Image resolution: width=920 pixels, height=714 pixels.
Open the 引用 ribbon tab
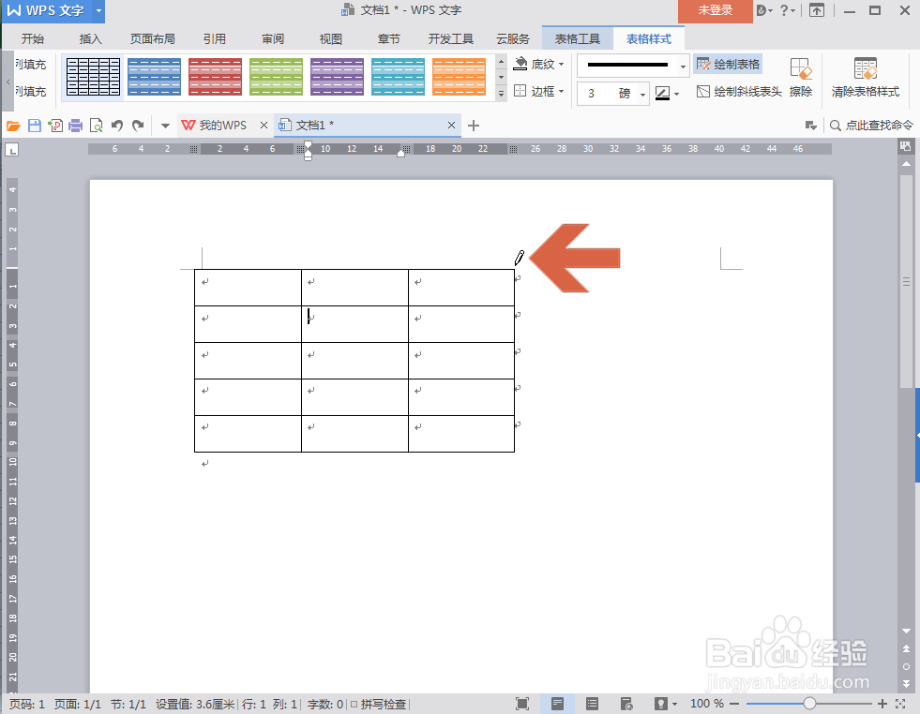click(x=214, y=38)
